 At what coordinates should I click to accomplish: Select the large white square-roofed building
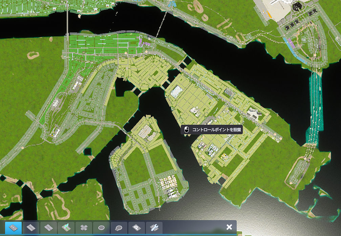pos(177,91)
